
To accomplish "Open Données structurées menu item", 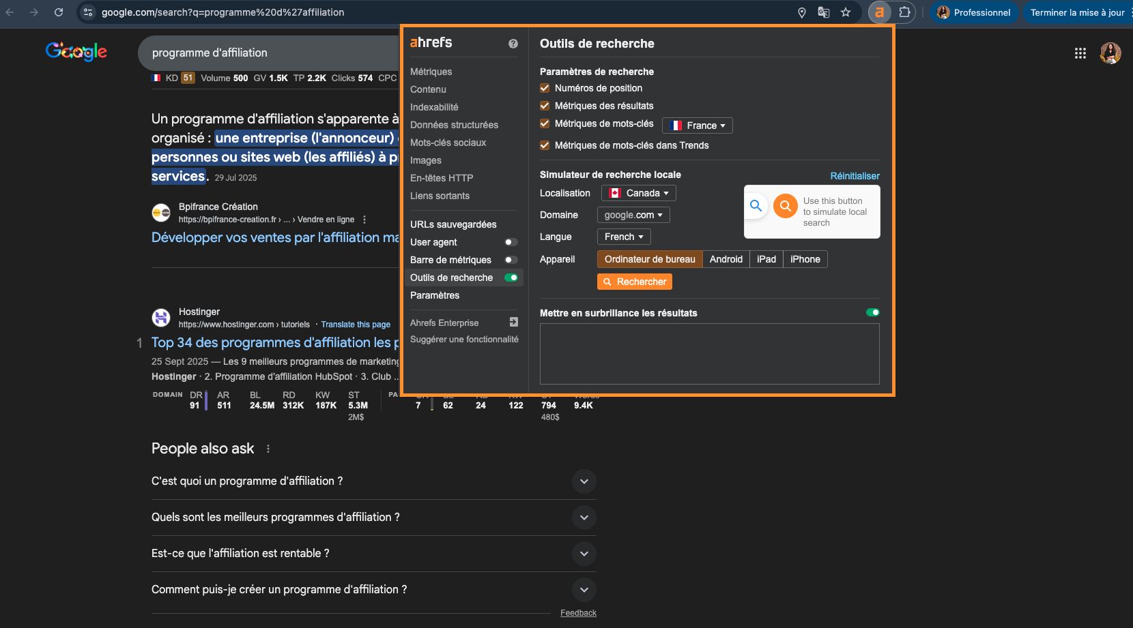I will pyautogui.click(x=454, y=125).
